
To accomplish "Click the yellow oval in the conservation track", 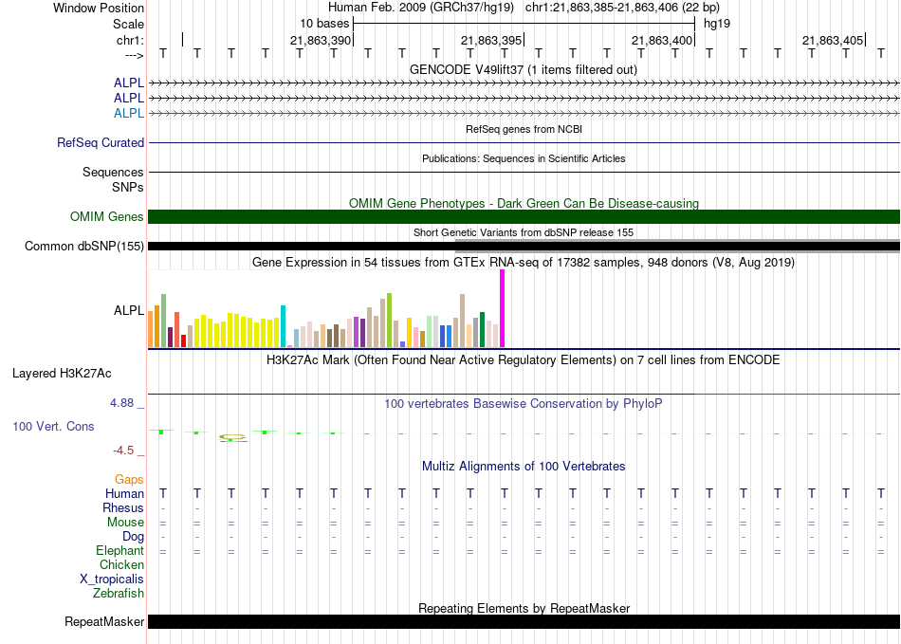I will click(232, 437).
